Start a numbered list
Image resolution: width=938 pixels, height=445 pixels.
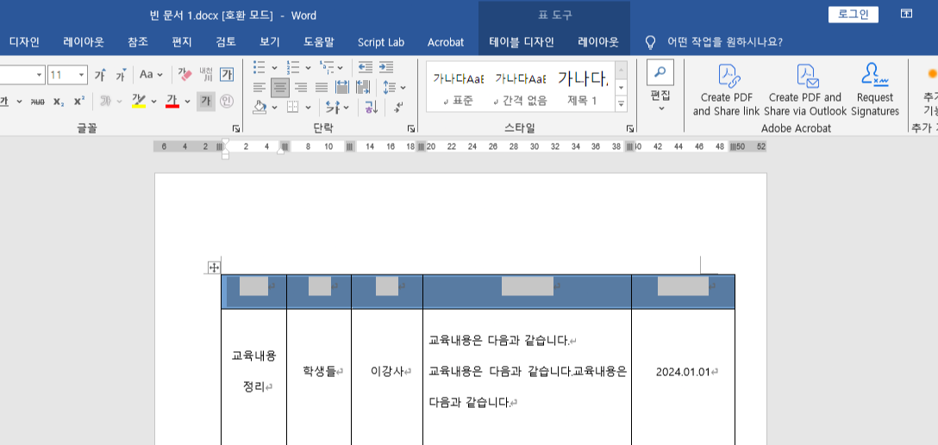pos(292,67)
